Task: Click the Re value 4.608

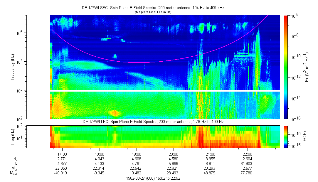Action: [137, 159]
